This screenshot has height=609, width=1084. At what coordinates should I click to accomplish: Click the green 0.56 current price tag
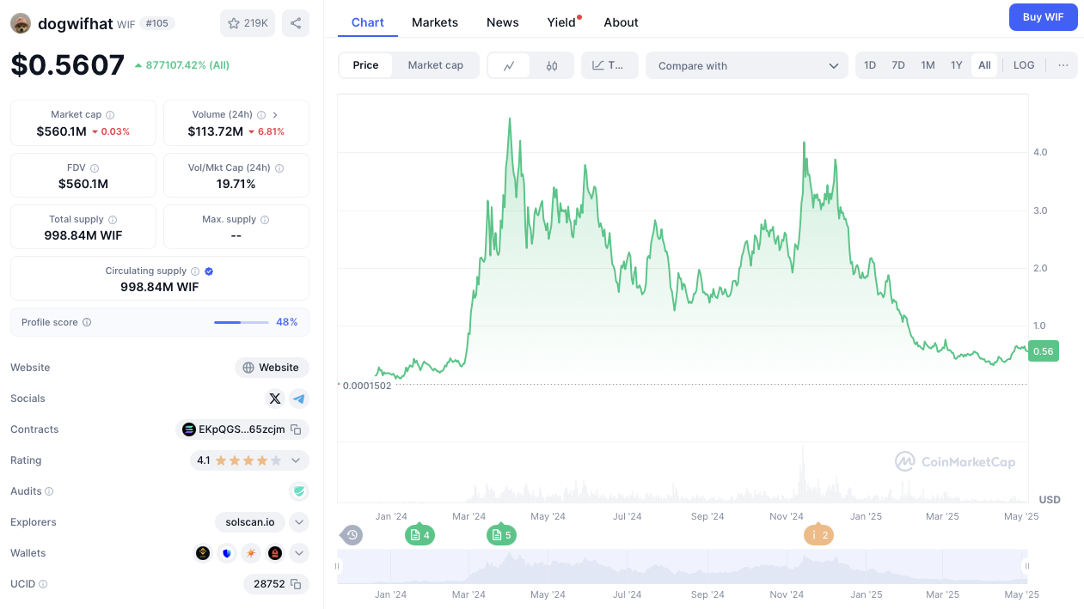(x=1044, y=350)
